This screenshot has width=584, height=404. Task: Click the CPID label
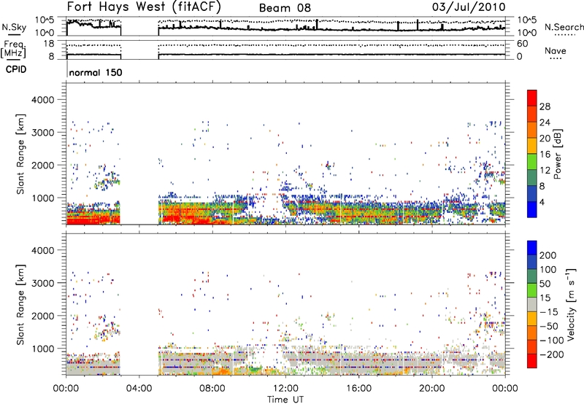(x=16, y=69)
